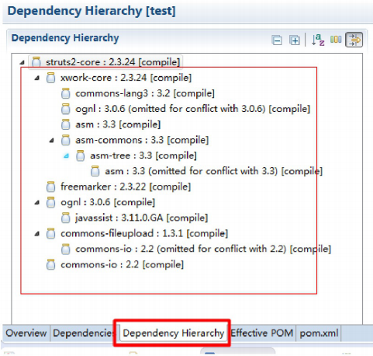The width and height of the screenshot is (373, 356).
Task: Select freemarker : 2.3.22 [compile] row
Action: click(x=119, y=187)
